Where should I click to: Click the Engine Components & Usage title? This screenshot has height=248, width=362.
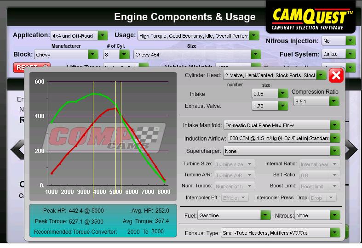[x=185, y=17]
